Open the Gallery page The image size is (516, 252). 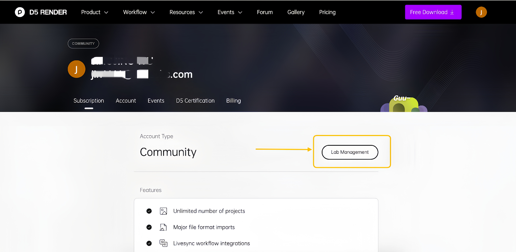click(x=296, y=12)
